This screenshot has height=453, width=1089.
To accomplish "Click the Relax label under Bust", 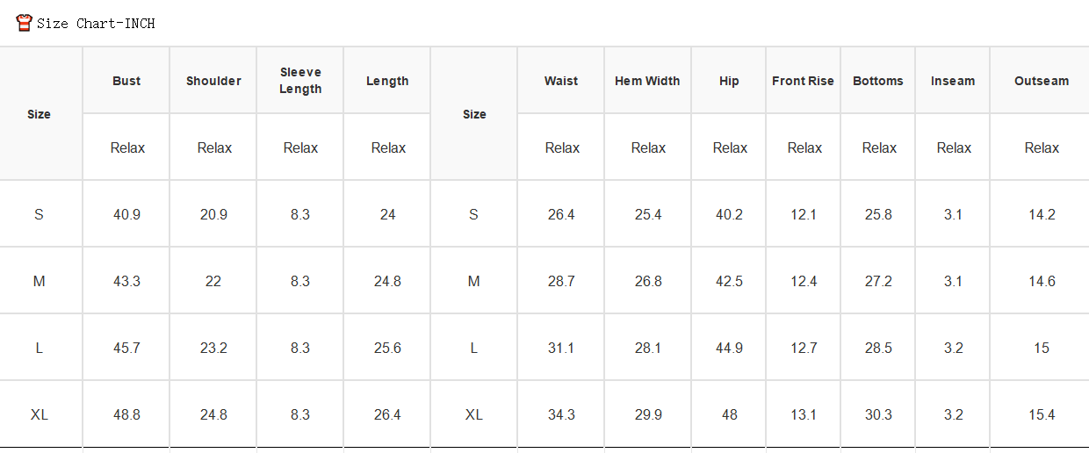I will pos(127,147).
